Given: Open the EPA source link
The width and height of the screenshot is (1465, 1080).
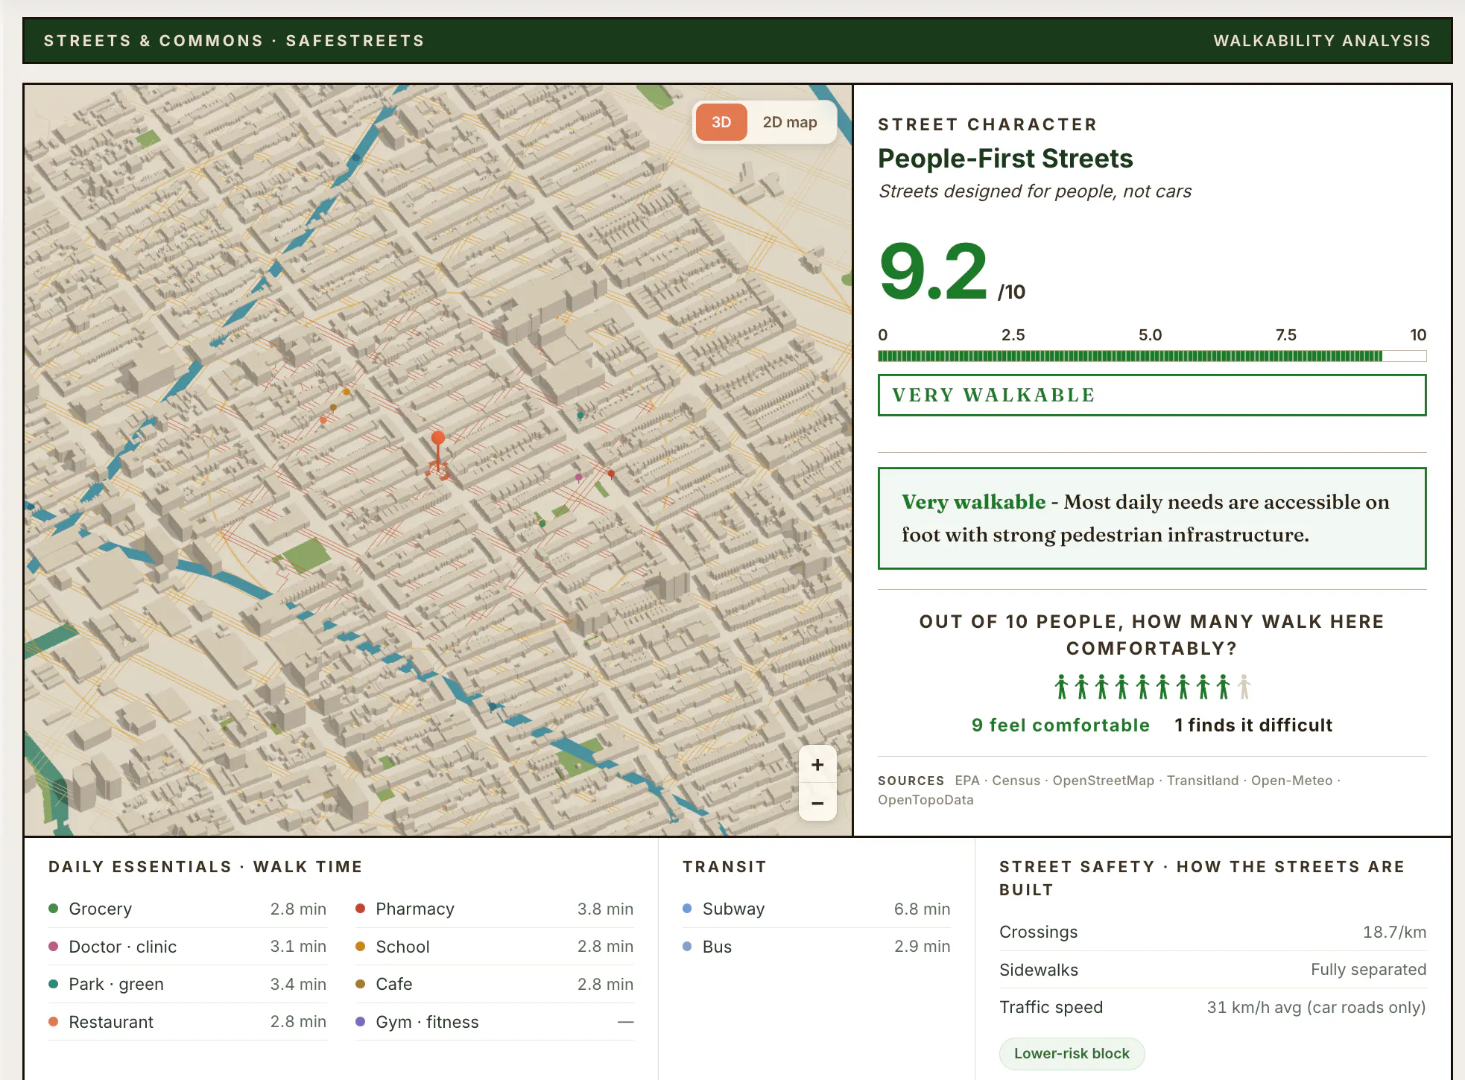Looking at the screenshot, I should (967, 781).
